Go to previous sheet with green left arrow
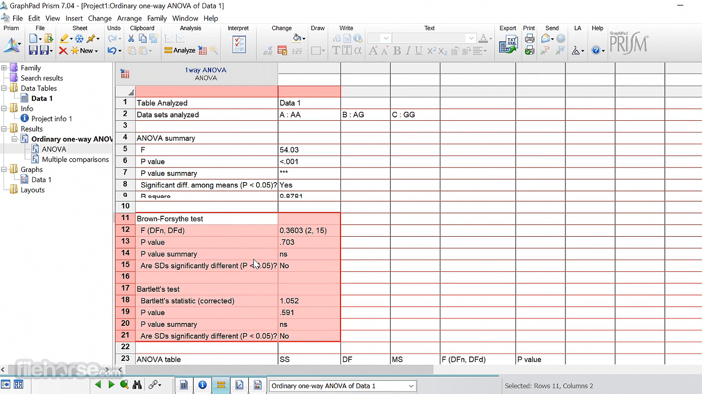The height and width of the screenshot is (394, 702). (x=98, y=385)
